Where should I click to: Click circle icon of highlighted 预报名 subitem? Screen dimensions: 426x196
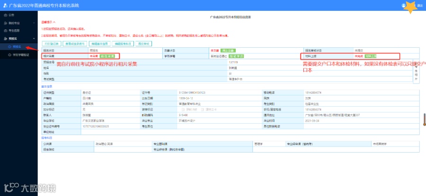[x=10, y=47]
